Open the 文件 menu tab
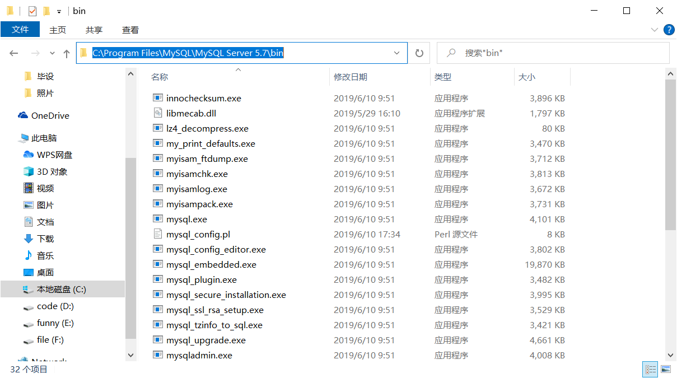677x378 pixels. [x=20, y=29]
